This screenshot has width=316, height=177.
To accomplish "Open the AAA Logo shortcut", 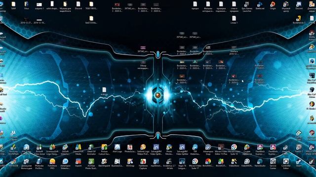I will pos(117,148).
